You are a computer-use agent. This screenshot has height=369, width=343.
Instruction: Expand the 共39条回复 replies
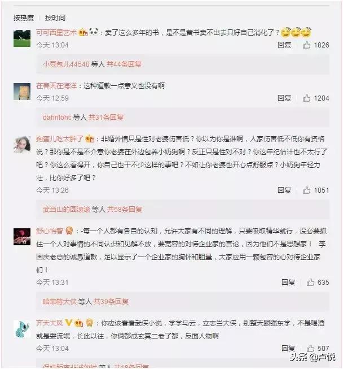(x=111, y=301)
